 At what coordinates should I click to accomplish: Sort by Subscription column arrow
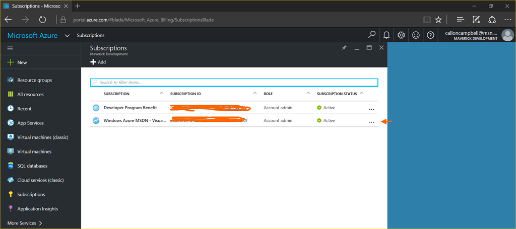161,93
